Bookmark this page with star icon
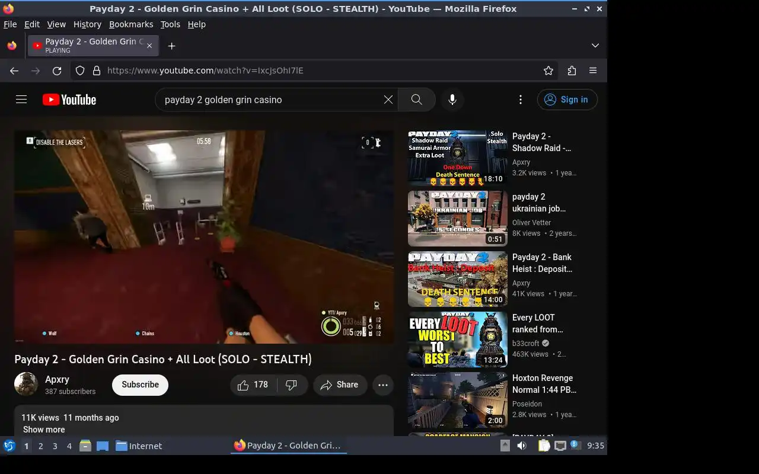Image resolution: width=759 pixels, height=474 pixels. pyautogui.click(x=548, y=71)
